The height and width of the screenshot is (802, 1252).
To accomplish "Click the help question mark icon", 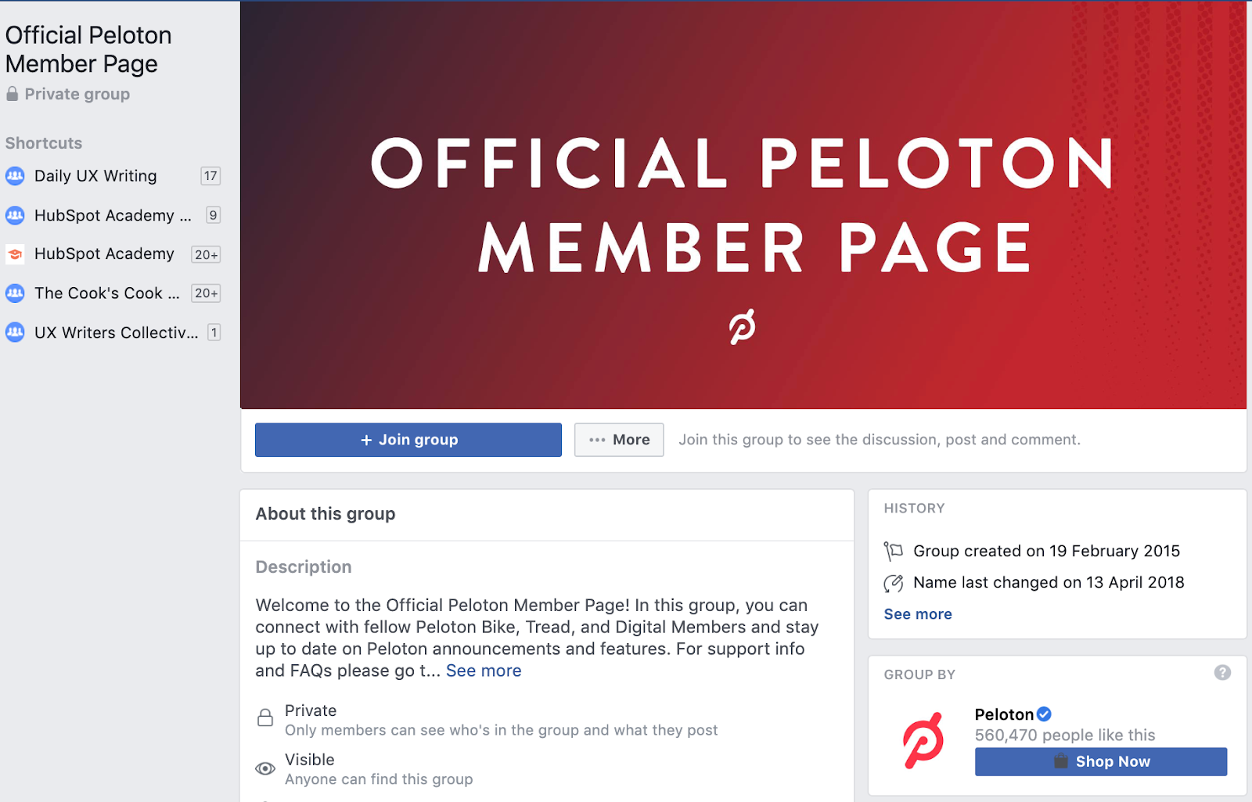I will point(1222,673).
